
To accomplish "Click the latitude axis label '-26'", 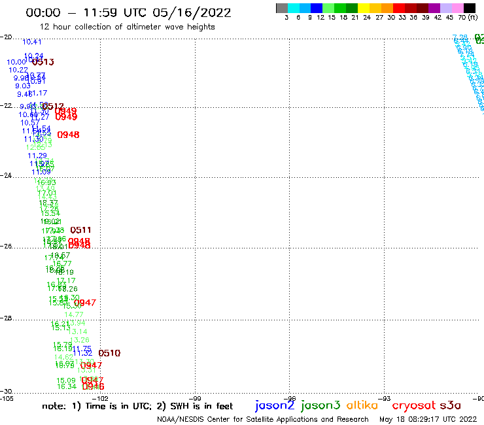I will click(6, 246).
